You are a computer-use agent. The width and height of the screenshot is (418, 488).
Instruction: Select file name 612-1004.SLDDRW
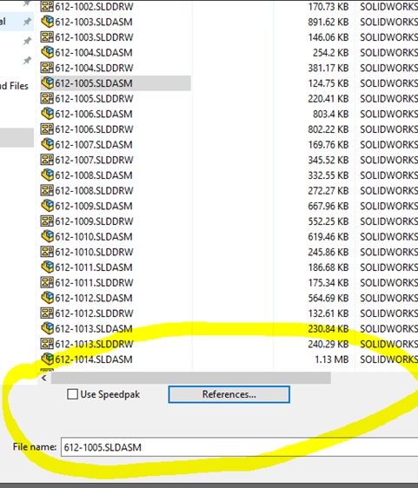coord(94,68)
